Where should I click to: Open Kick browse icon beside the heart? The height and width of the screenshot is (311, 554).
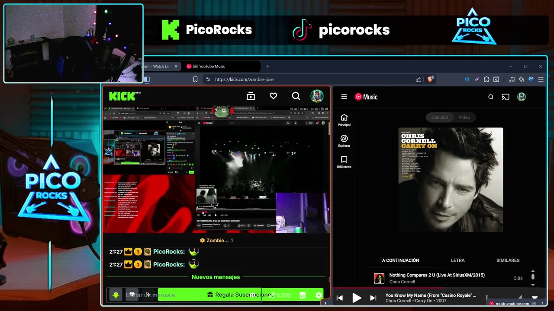tap(251, 96)
